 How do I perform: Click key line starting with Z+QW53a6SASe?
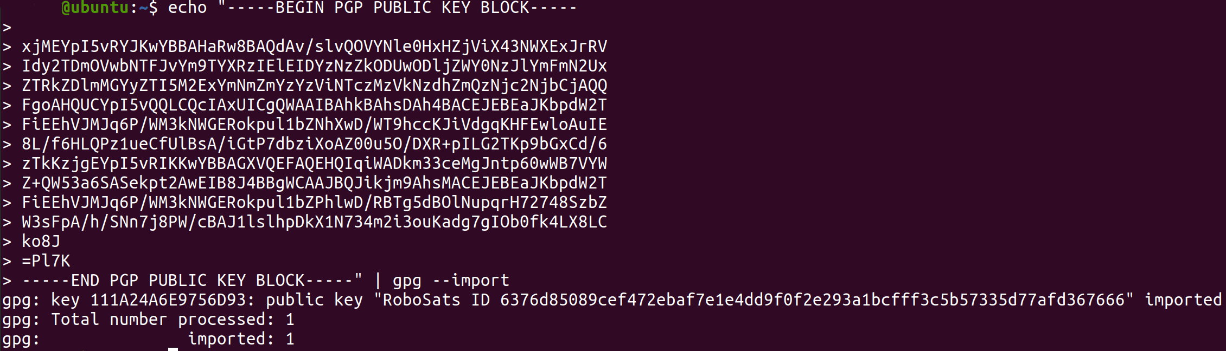(314, 183)
